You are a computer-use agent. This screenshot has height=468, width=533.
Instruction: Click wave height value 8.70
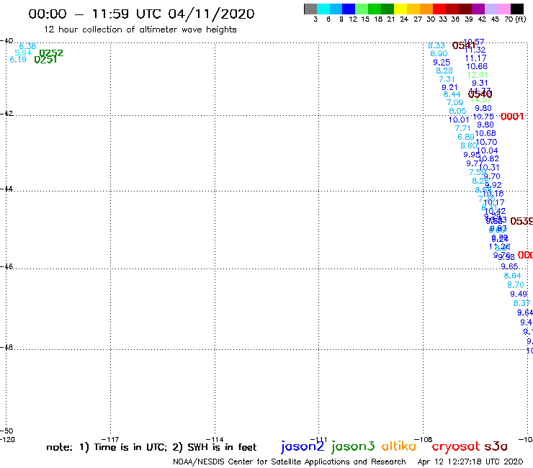[x=516, y=285]
